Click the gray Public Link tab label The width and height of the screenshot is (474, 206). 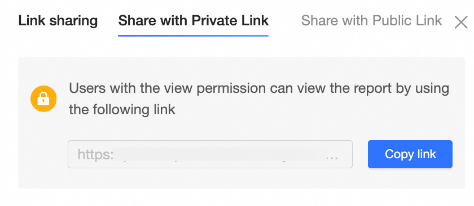tap(371, 20)
